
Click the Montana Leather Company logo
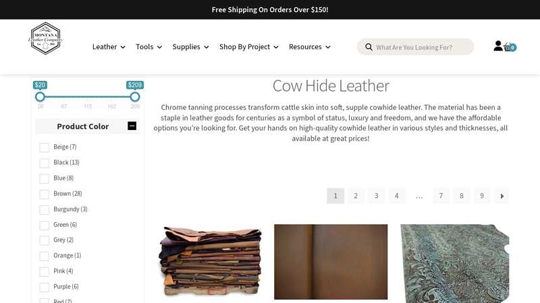(45, 38)
